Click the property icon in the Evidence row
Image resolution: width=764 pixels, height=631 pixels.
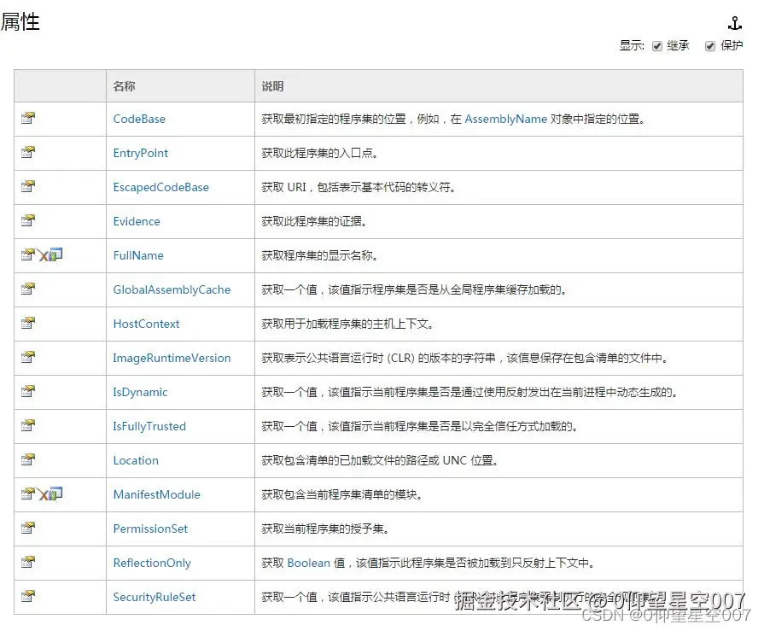click(28, 220)
